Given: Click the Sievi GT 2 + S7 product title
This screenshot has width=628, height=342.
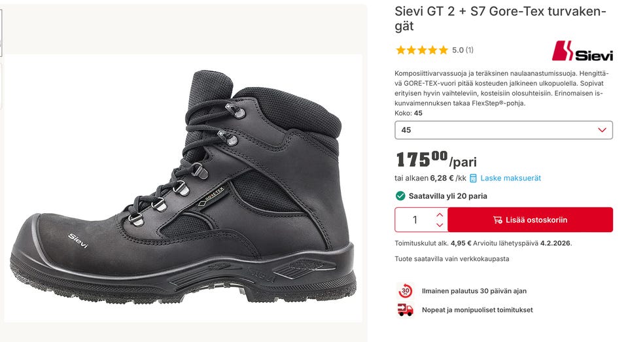Looking at the screenshot, I should (500, 18).
